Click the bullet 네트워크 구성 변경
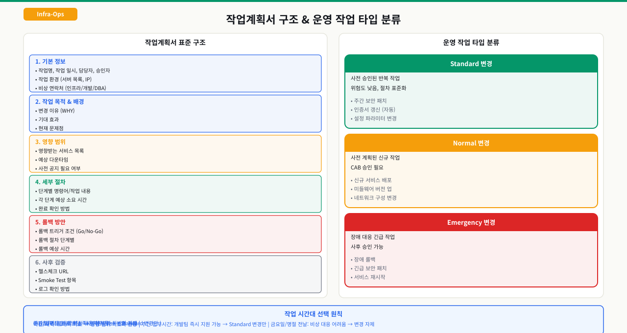Image resolution: width=627 pixels, height=333 pixels. pyautogui.click(x=374, y=198)
